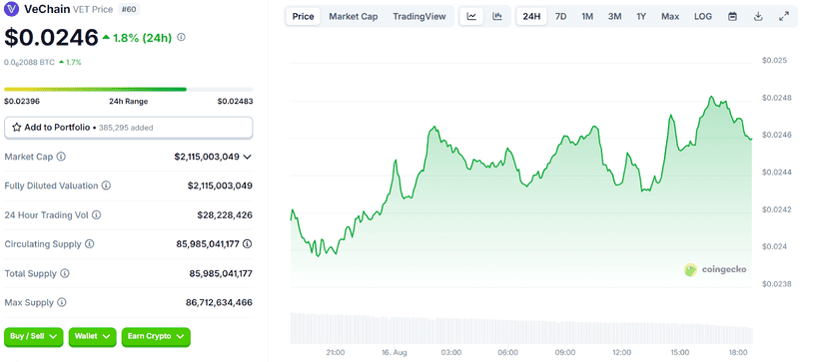Switch to line chart view icon

coord(471,16)
